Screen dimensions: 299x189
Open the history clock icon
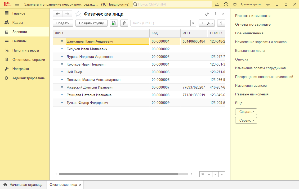click(x=226, y=4)
